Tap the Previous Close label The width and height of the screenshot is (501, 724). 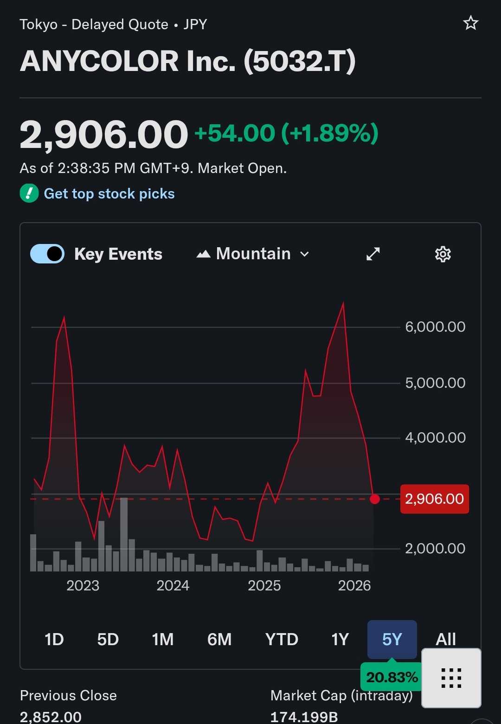(68, 696)
